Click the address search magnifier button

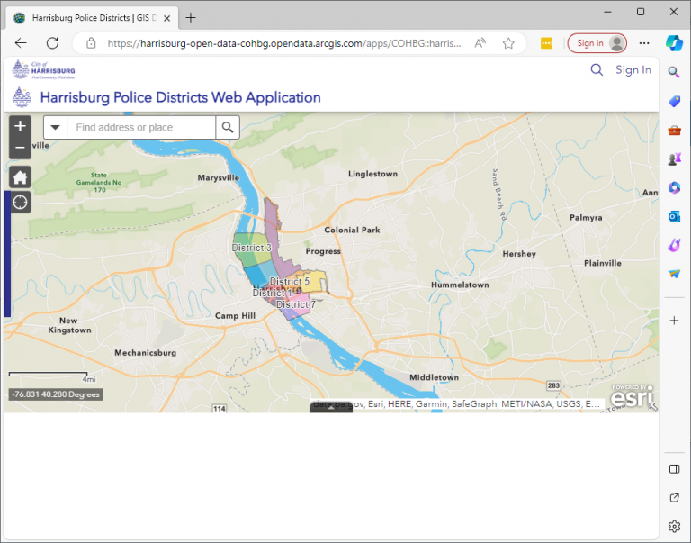point(229,128)
